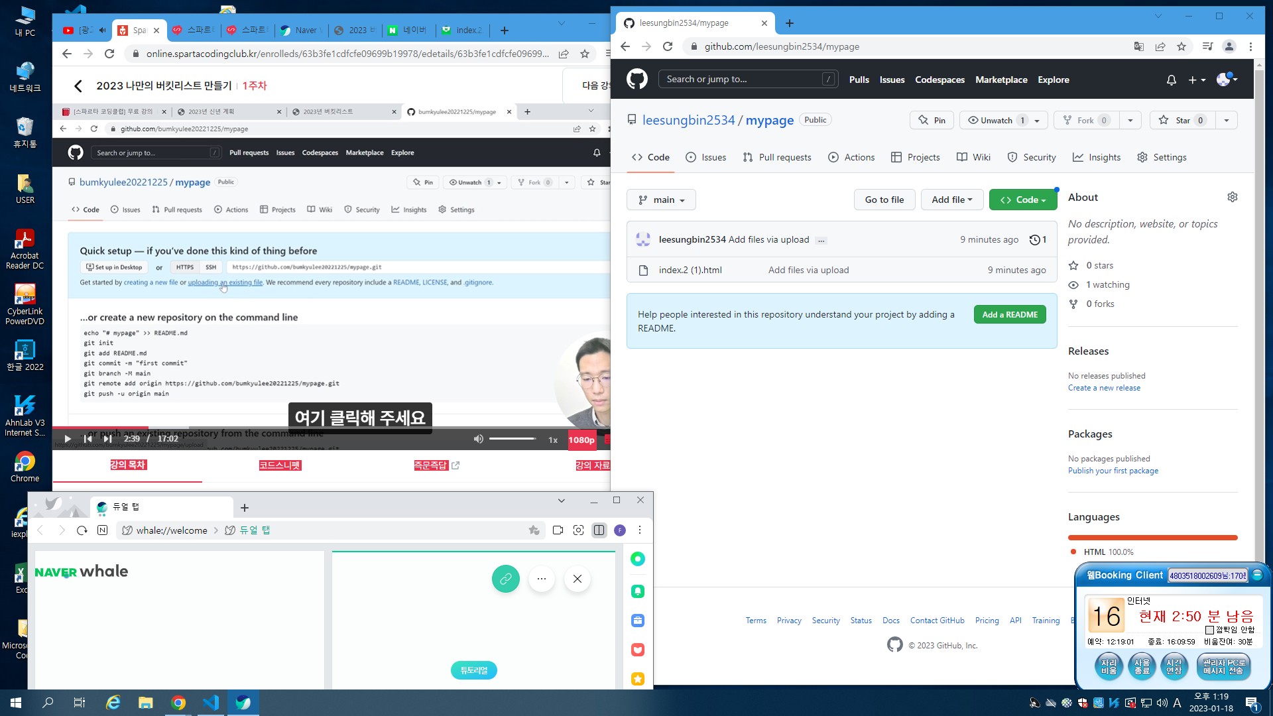Open Fork options dropdown arrow
The width and height of the screenshot is (1273, 716).
[1130, 120]
